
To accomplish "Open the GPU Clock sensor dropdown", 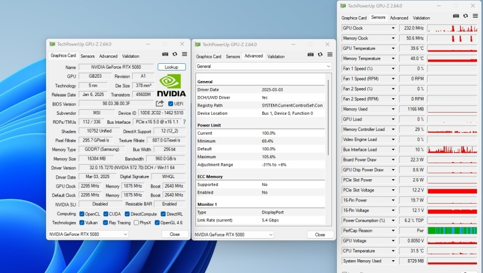I will 393,28.
